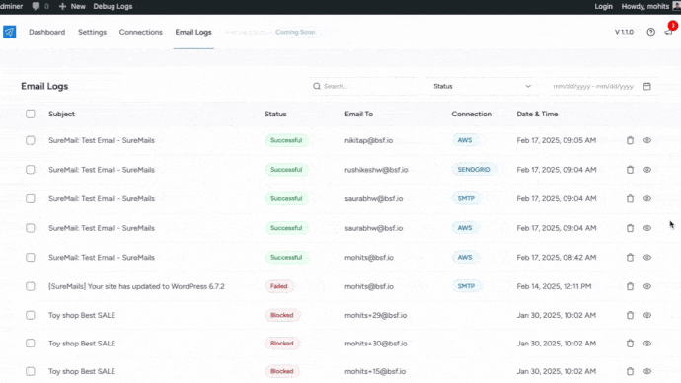
Task: Delete the rushikeshw@bsf.io email log
Action: tap(630, 170)
